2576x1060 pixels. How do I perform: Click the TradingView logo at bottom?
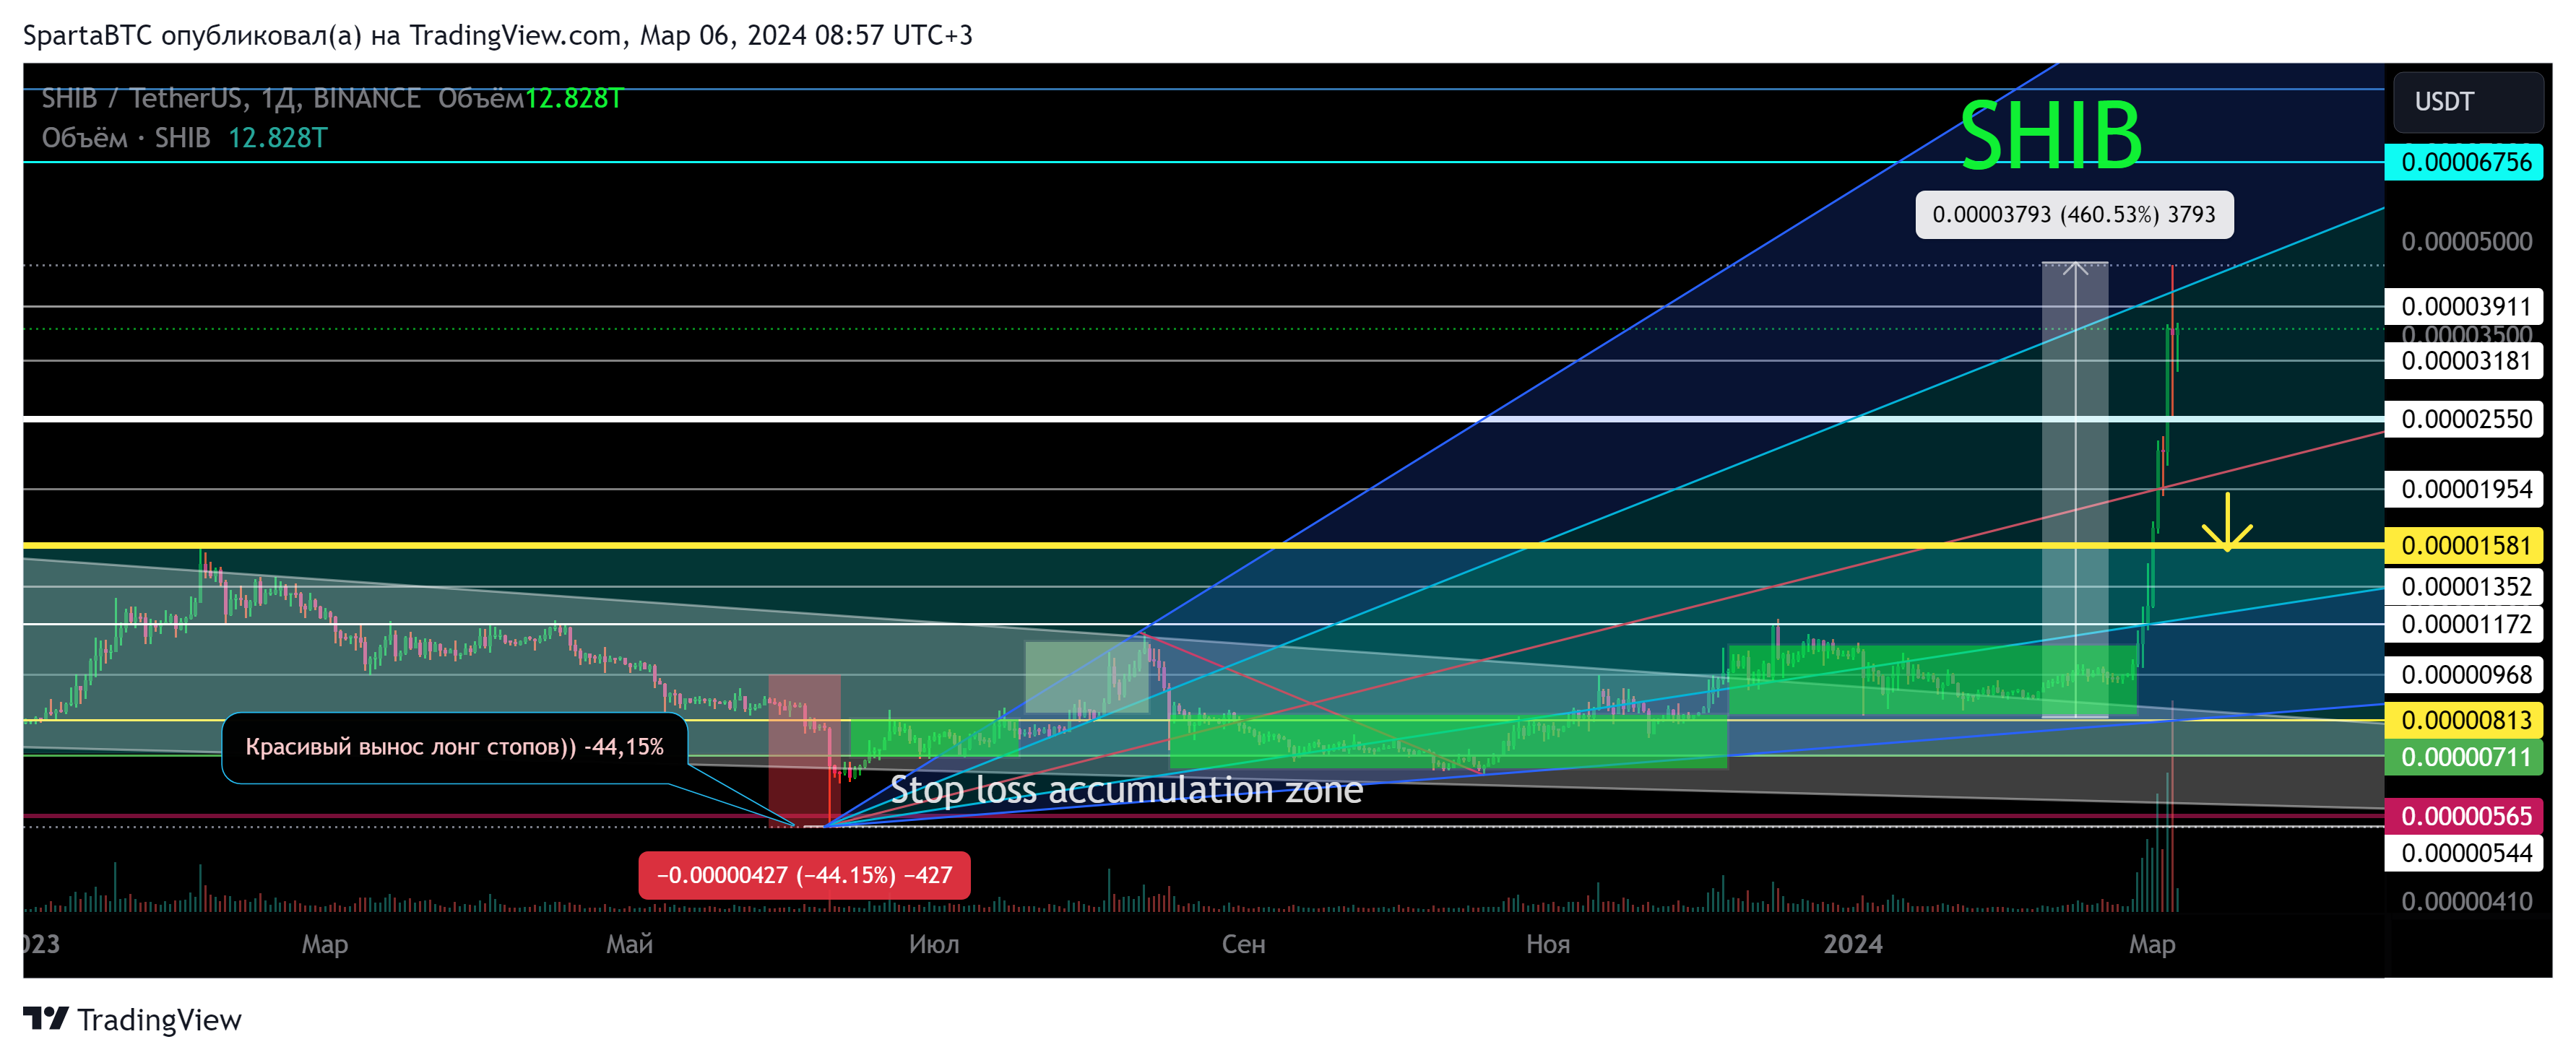132,1019
